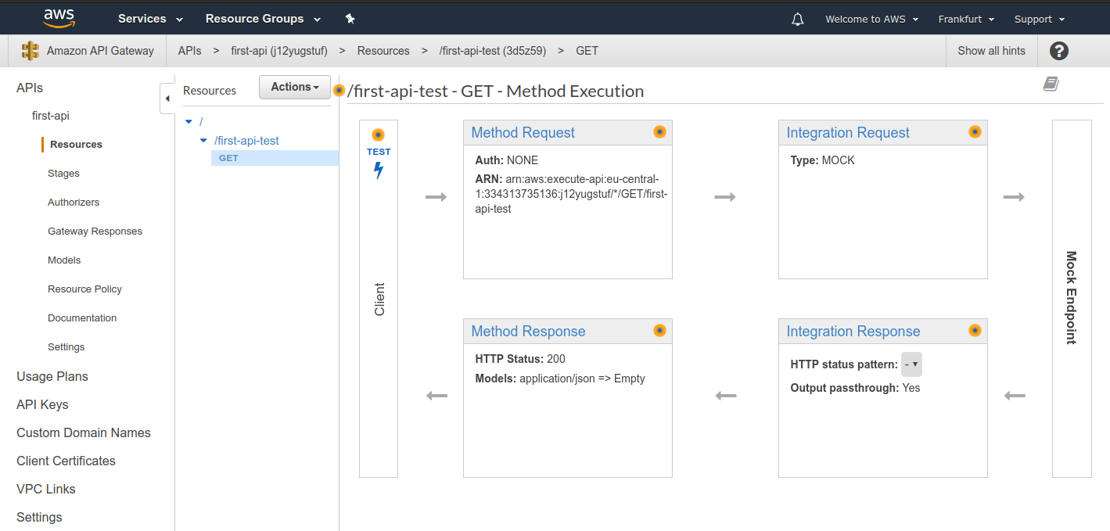Select first-api in the sidebar
Screen dimensions: 1110x531
click(x=51, y=116)
